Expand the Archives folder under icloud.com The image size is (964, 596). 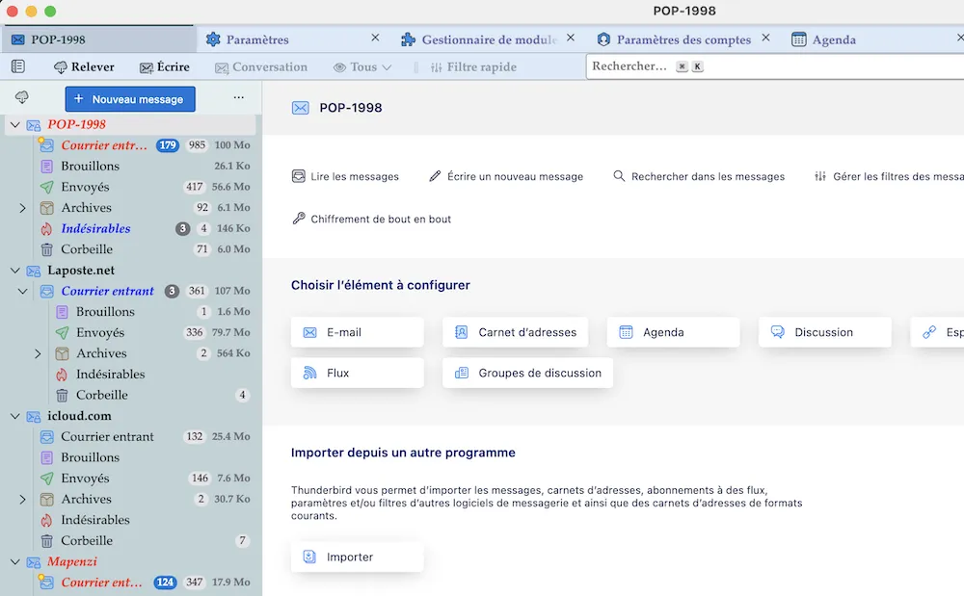[23, 500]
